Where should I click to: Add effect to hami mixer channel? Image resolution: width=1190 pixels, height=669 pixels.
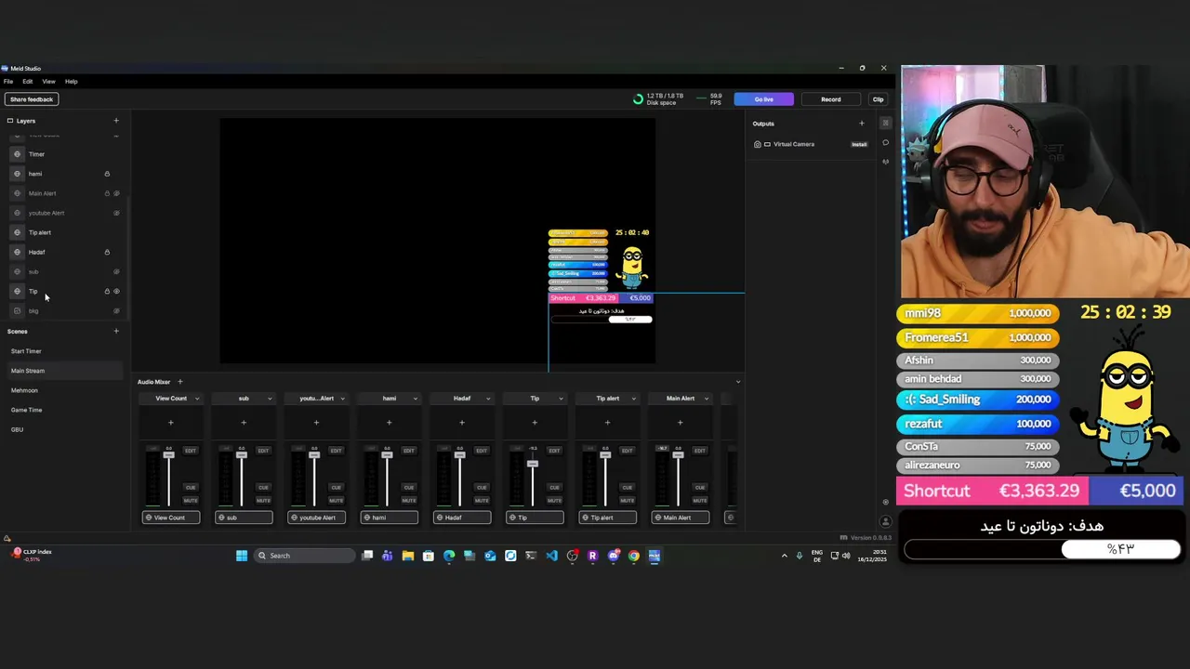point(389,423)
